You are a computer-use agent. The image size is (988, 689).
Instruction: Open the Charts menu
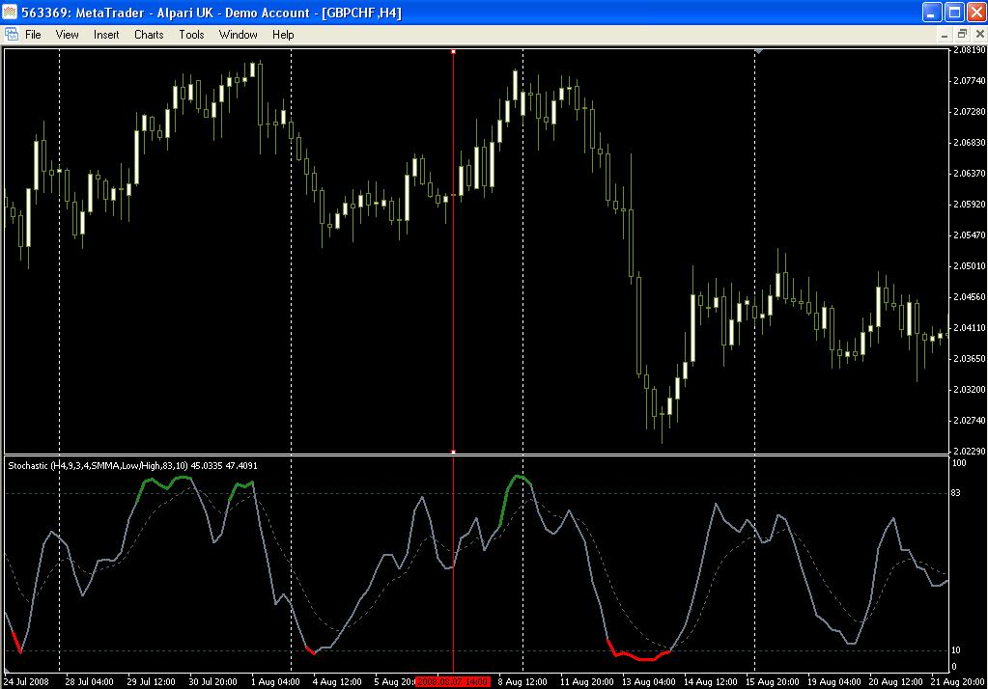click(149, 35)
